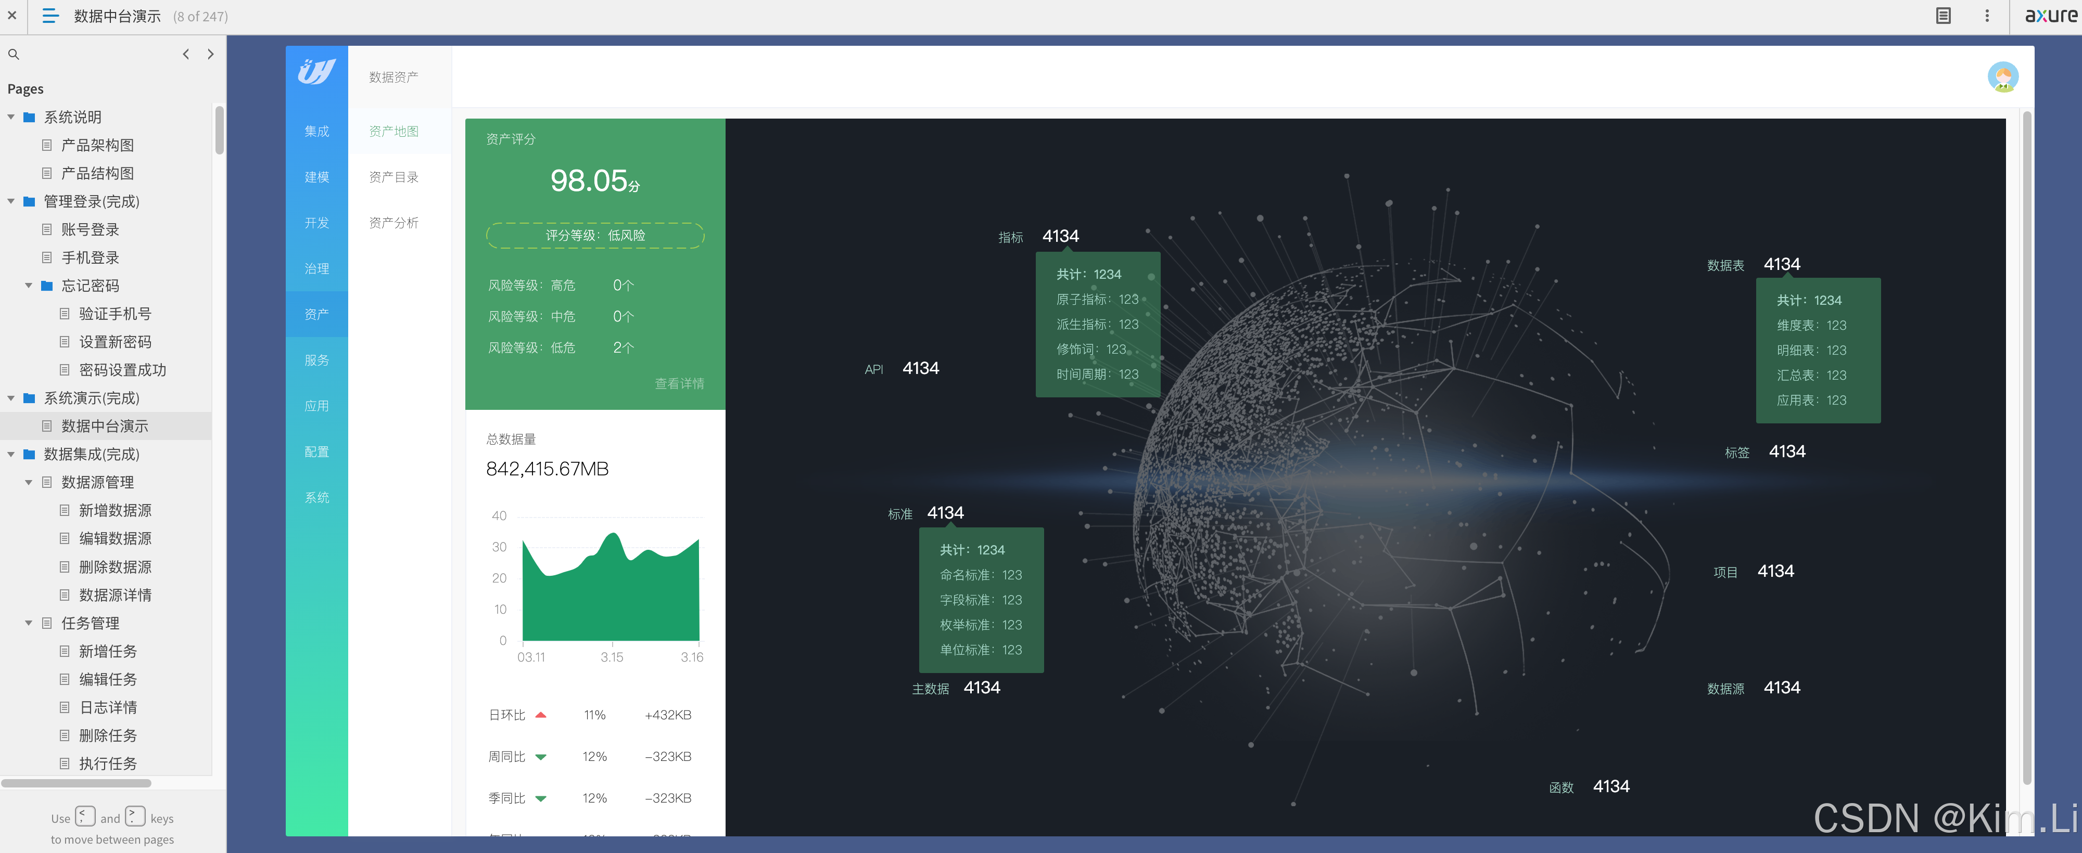The height and width of the screenshot is (853, 2082).
Task: Click the red up arrow beside 日环比
Action: (x=541, y=715)
